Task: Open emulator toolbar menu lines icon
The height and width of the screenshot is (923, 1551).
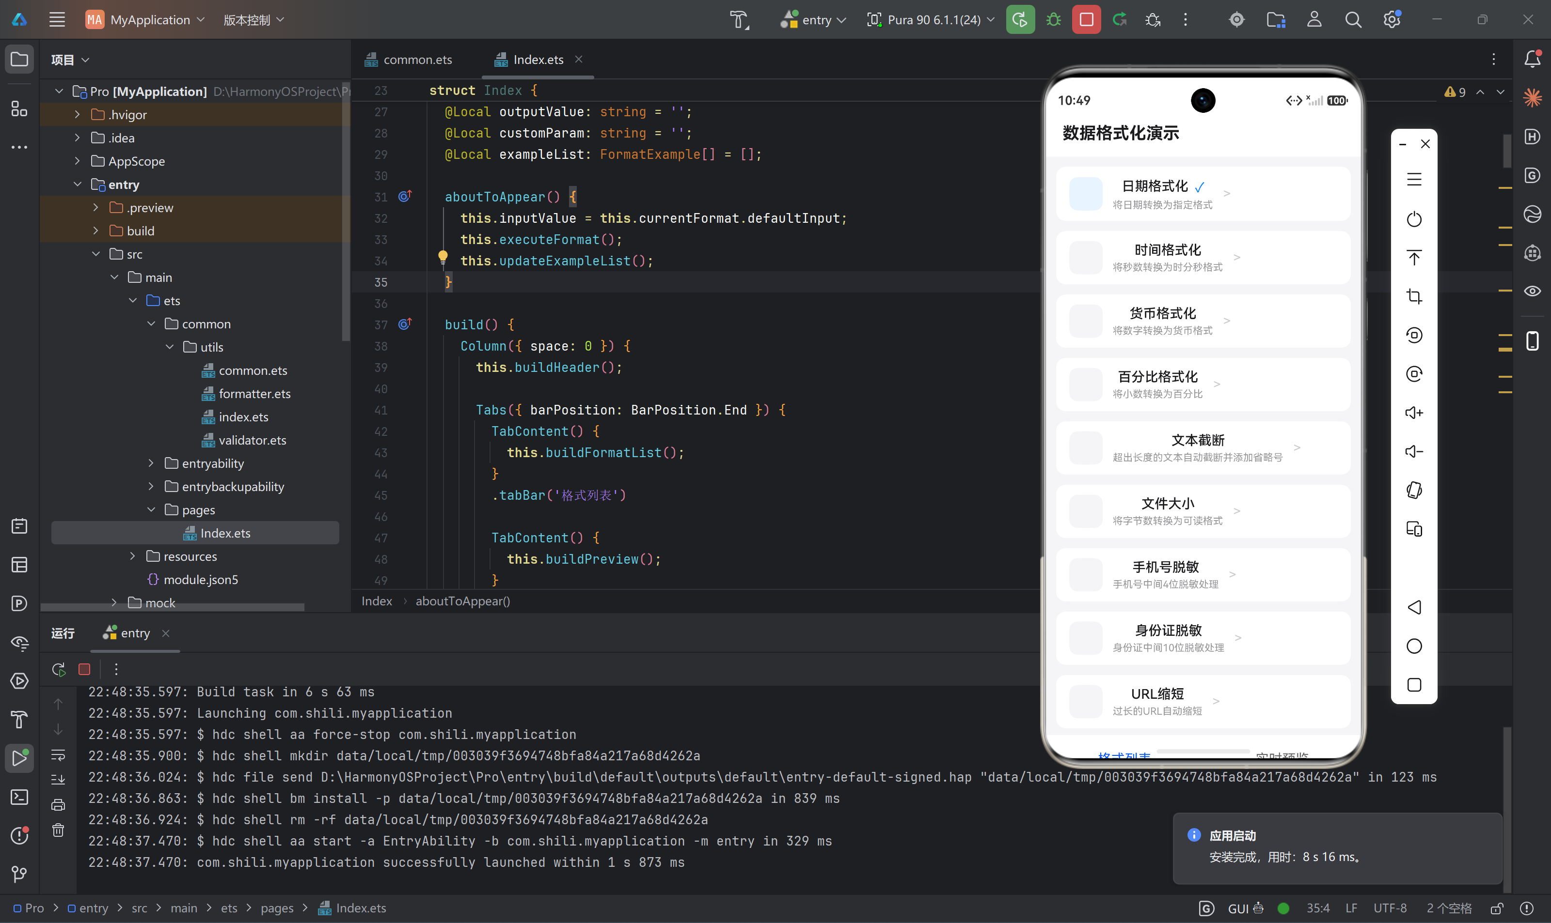Action: coord(1414,180)
